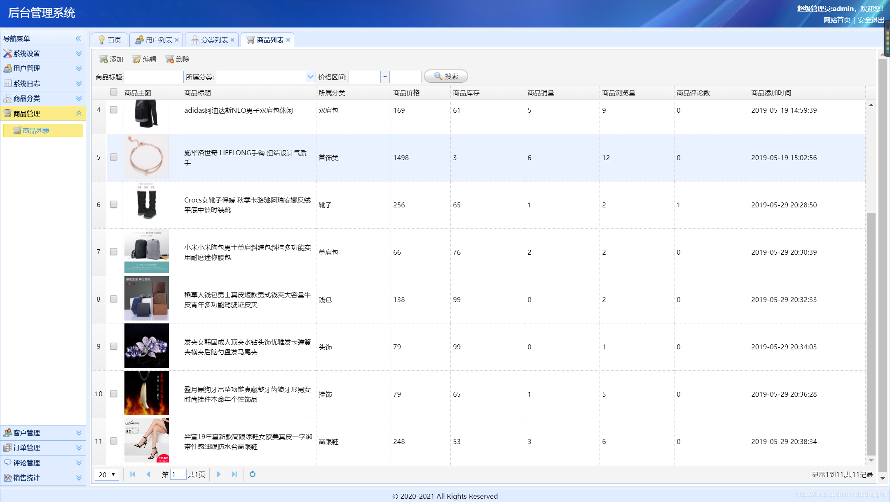Close the 分类列表 tab
Image resolution: width=890 pixels, height=502 pixels.
click(232, 40)
